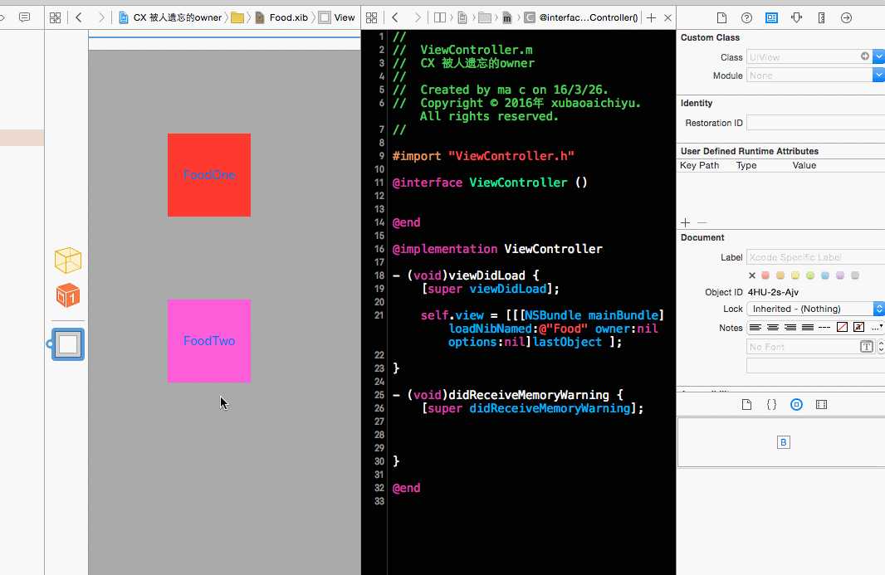Open the font picker T icon
Image resolution: width=885 pixels, height=575 pixels.
click(x=867, y=347)
